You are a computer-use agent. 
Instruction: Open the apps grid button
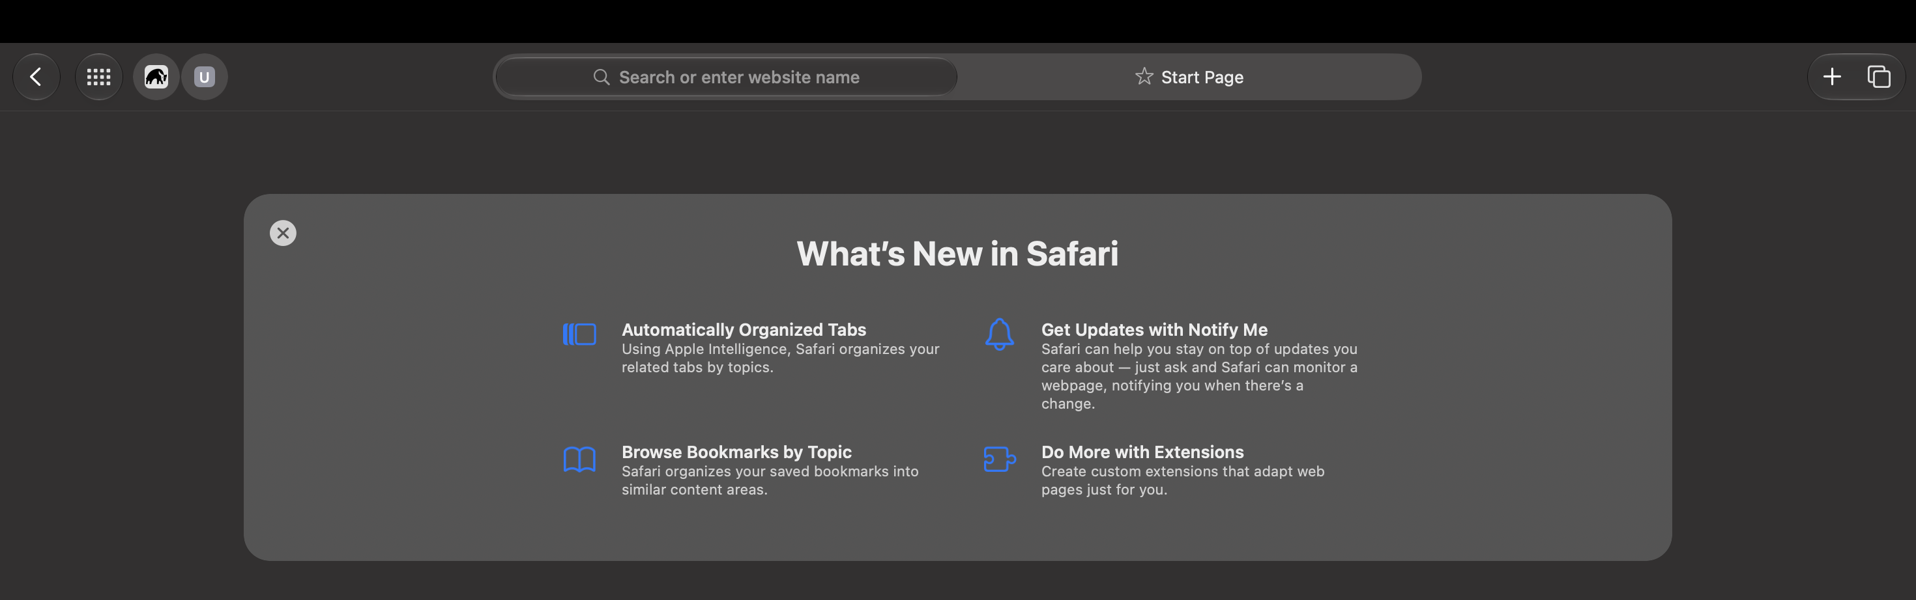(x=98, y=77)
